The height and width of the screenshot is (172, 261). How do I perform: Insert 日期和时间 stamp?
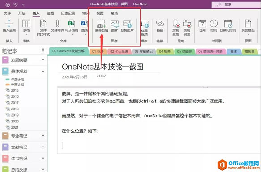pyautogui.click(x=228, y=26)
